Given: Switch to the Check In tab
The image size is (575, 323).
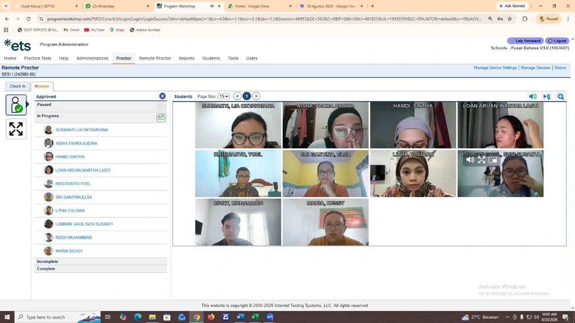Looking at the screenshot, I should [18, 86].
